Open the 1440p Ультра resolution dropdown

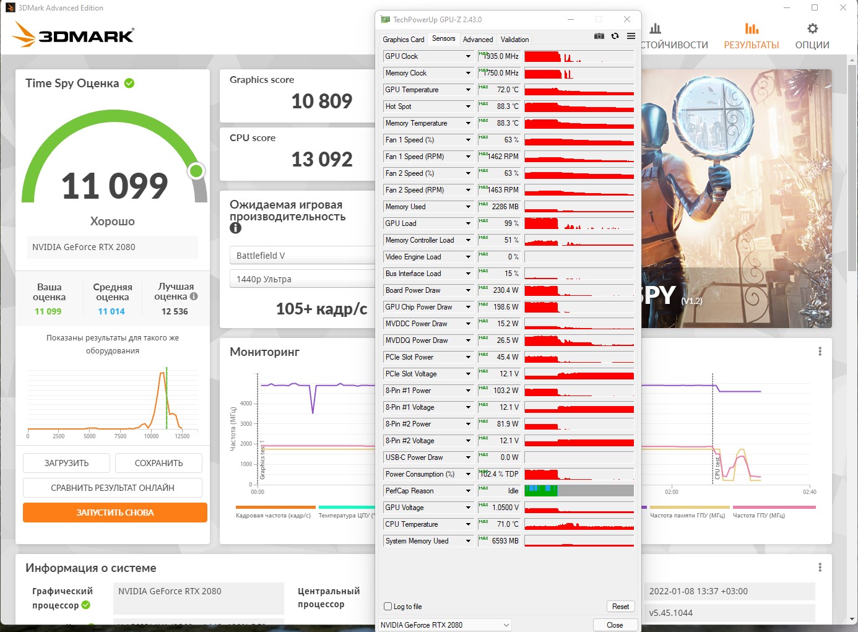(302, 279)
